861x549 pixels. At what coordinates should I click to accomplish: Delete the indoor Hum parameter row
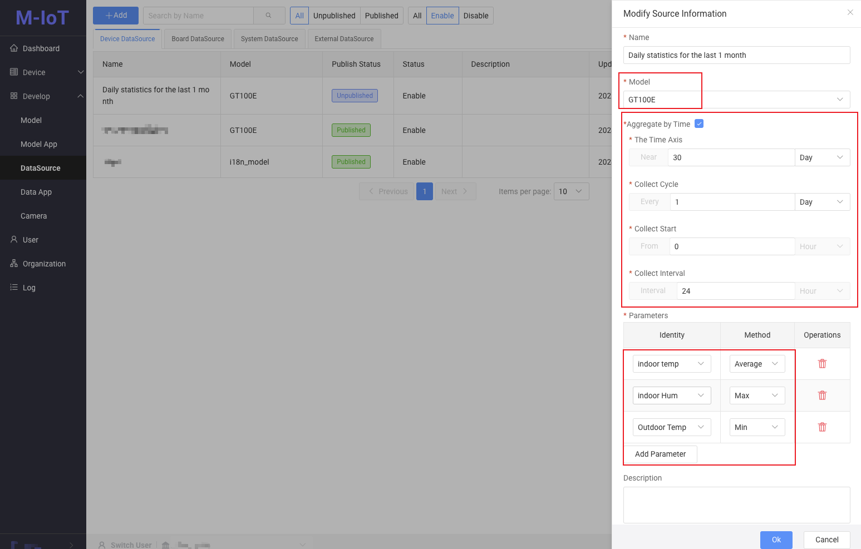(x=822, y=395)
